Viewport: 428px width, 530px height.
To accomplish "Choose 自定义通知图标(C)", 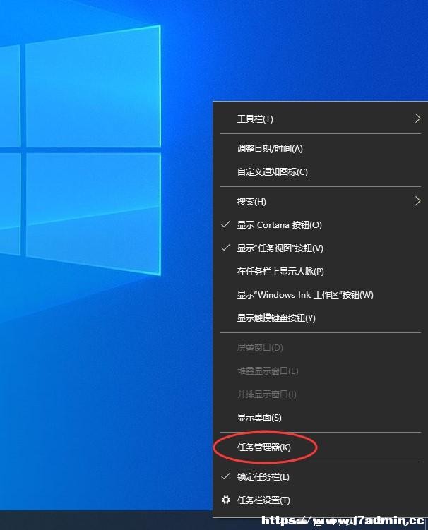I will pyautogui.click(x=321, y=171).
